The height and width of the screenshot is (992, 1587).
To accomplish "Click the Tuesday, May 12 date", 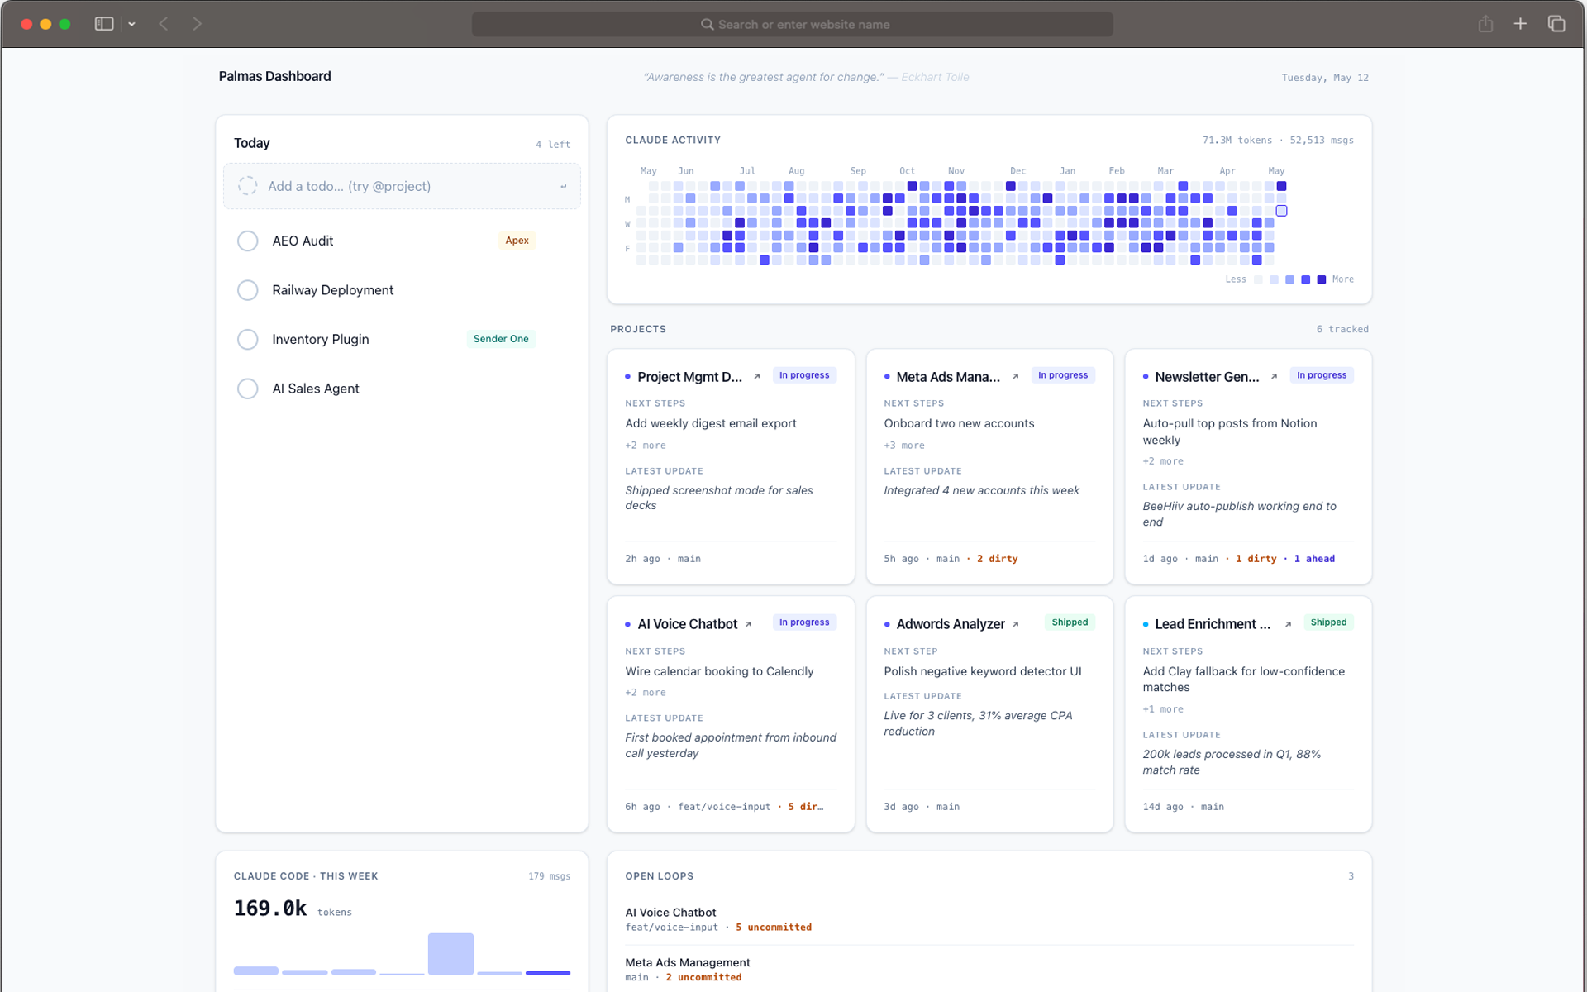I will [x=1325, y=78].
